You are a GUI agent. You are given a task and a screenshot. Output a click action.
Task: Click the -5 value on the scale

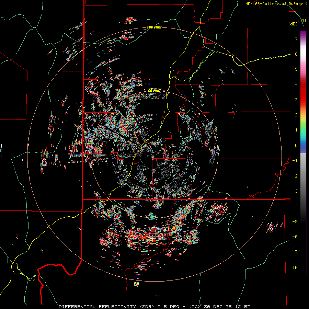(295, 222)
